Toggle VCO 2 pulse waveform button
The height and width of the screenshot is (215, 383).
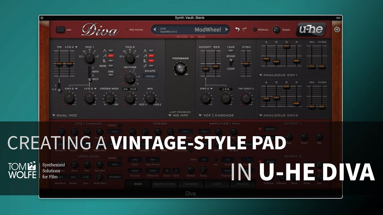click(151, 61)
